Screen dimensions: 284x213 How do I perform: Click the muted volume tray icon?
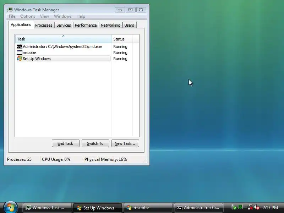point(257,207)
